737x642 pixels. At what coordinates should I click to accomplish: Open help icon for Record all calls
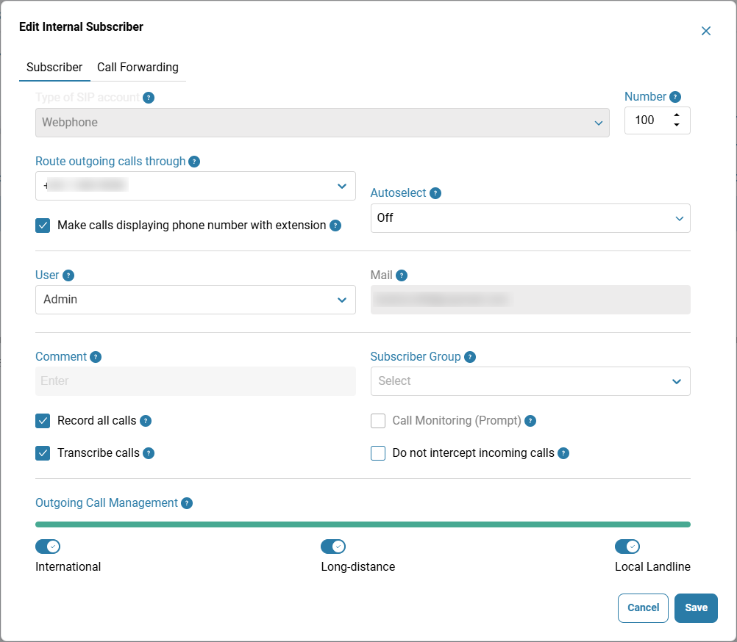146,421
